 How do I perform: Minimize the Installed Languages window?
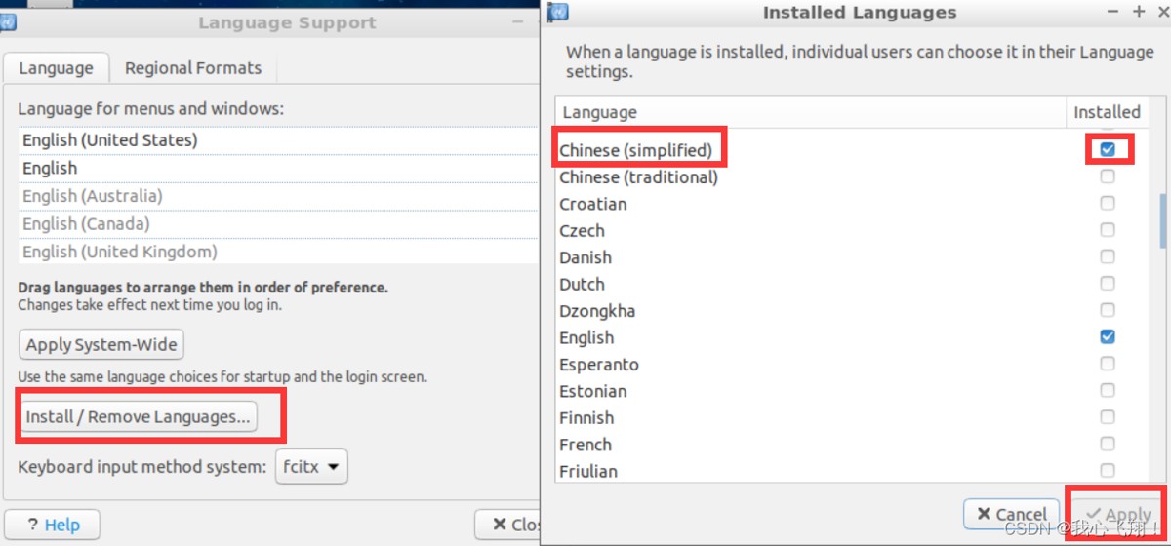pos(1114,12)
